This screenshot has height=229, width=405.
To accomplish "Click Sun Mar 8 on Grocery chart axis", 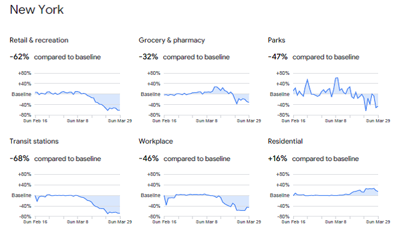I will coord(207,120).
